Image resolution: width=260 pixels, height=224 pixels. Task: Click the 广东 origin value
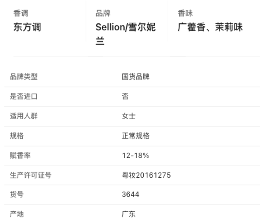(129, 214)
